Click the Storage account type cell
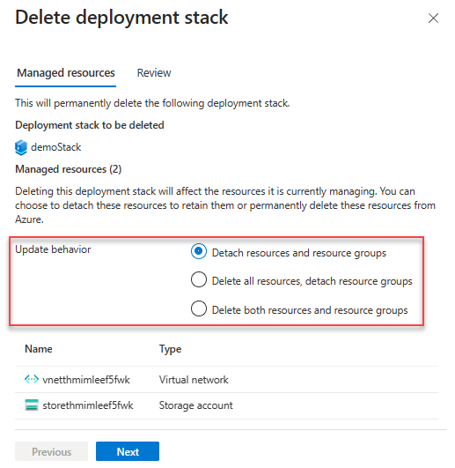The width and height of the screenshot is (455, 468). click(x=195, y=405)
